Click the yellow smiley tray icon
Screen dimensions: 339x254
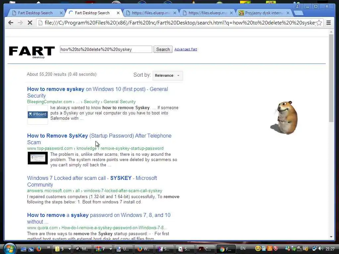point(258,249)
